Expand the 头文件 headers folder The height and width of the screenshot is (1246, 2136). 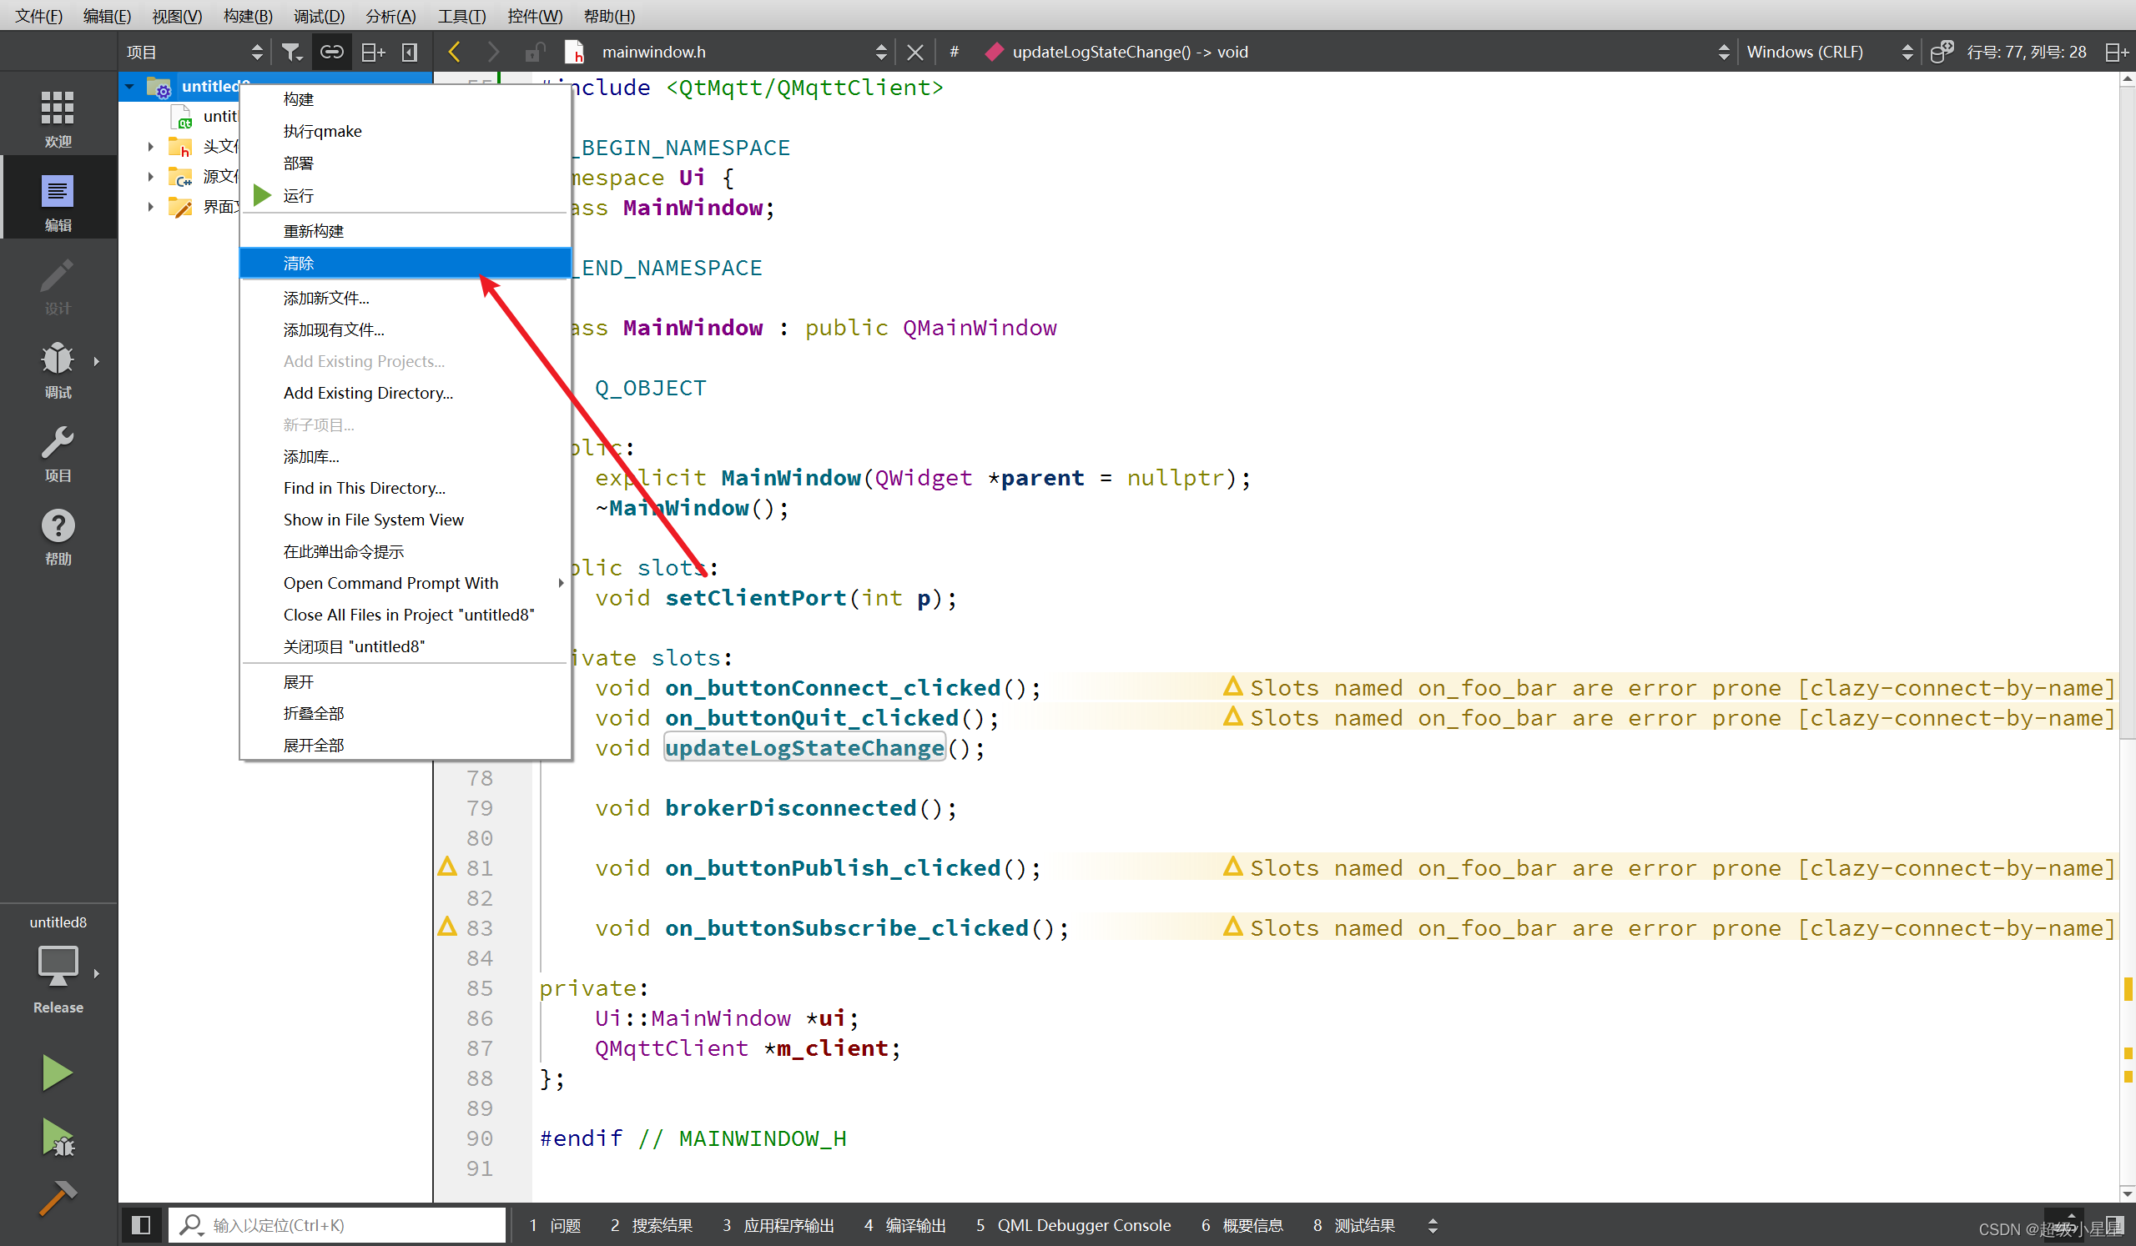pyautogui.click(x=151, y=147)
